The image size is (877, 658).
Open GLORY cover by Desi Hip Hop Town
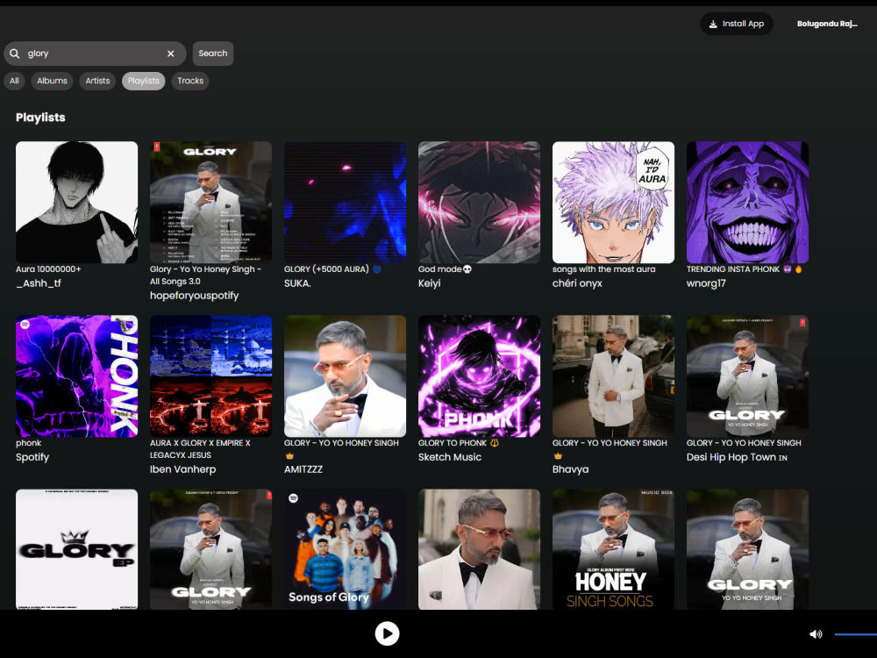click(748, 376)
